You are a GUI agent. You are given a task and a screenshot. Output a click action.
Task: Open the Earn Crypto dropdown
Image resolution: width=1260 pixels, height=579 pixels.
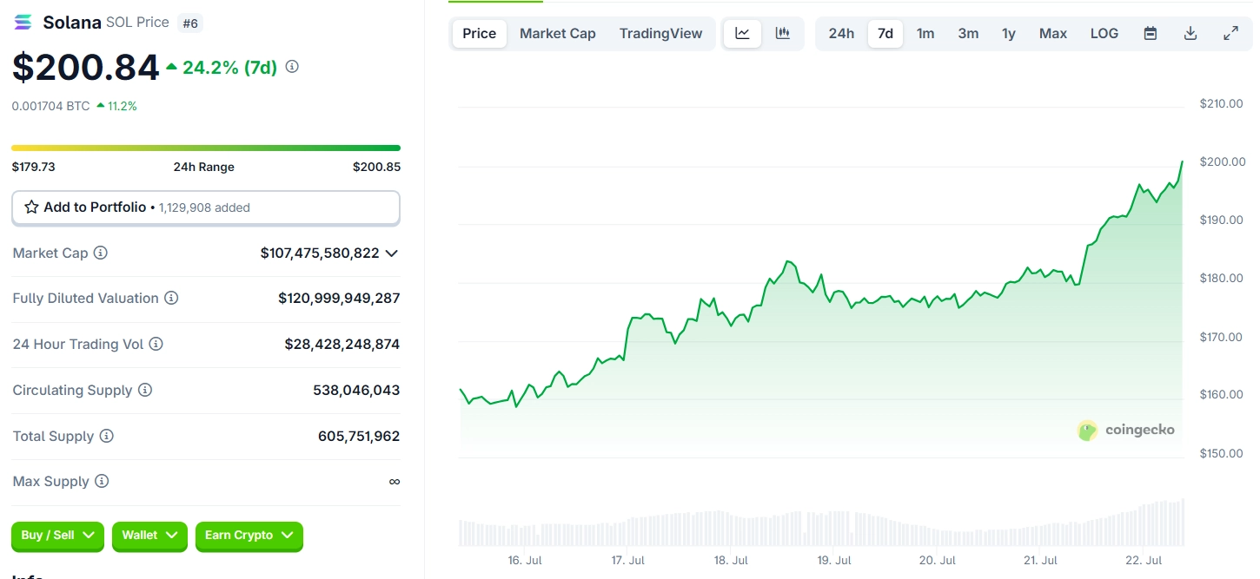click(x=249, y=536)
